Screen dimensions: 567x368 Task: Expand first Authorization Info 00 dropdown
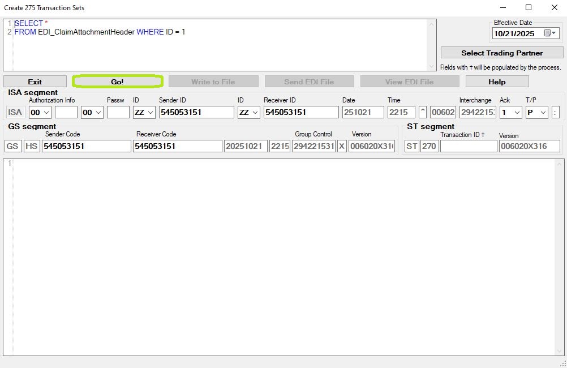tap(46, 113)
